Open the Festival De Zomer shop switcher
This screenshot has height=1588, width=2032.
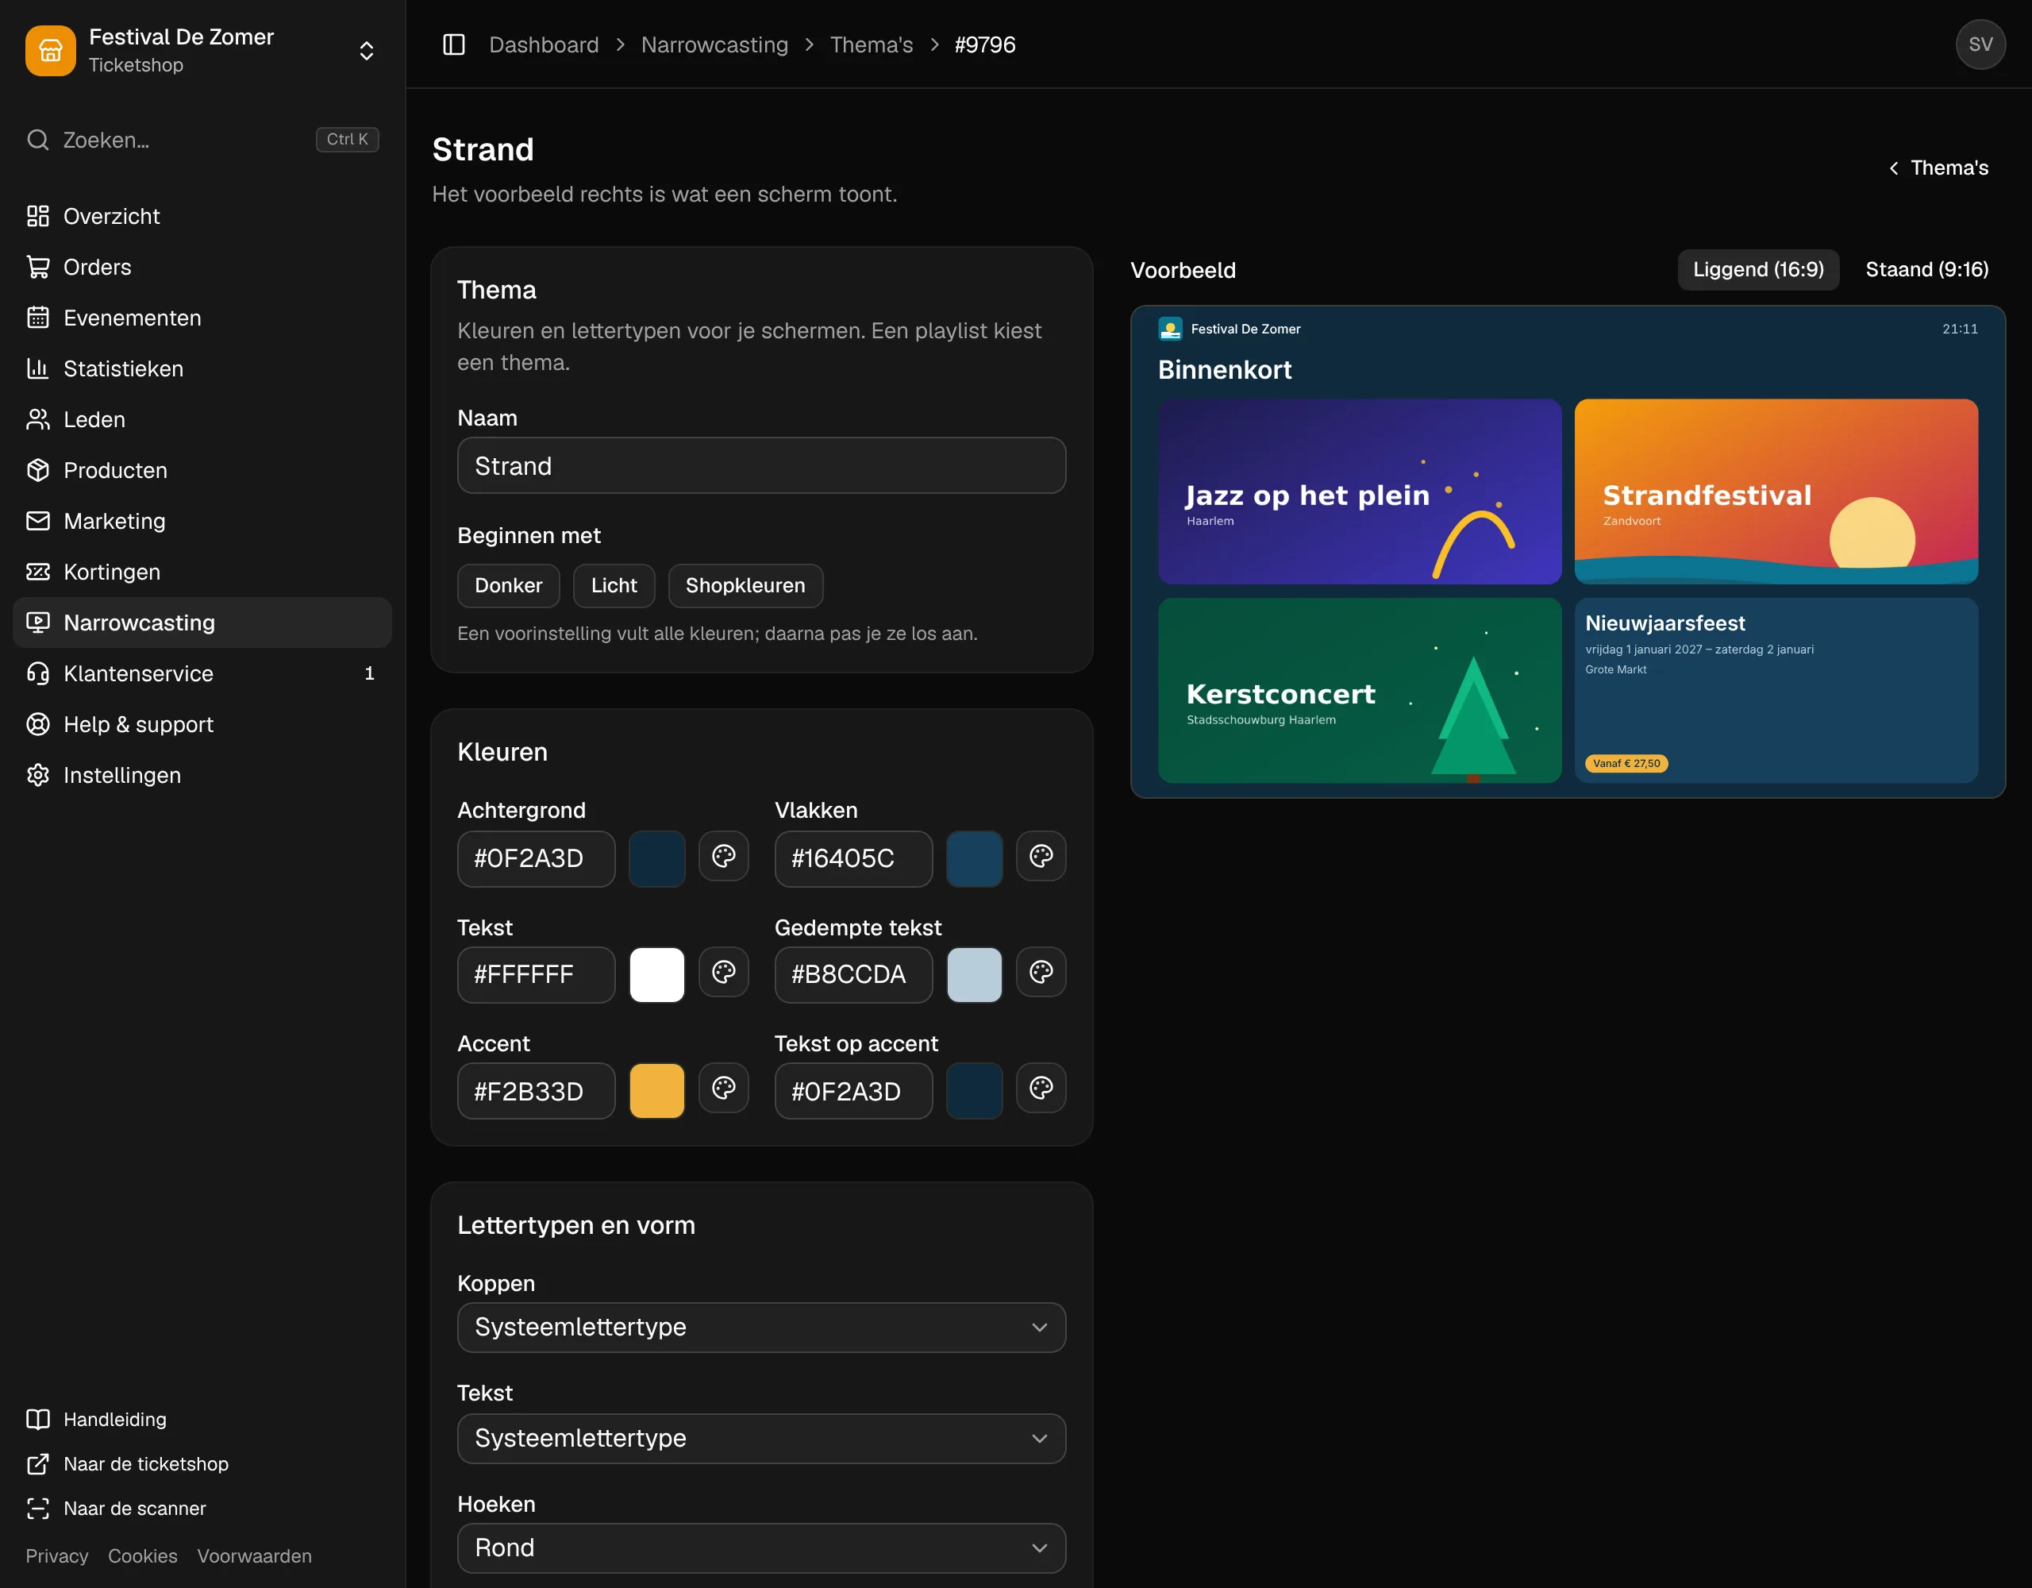coord(203,50)
